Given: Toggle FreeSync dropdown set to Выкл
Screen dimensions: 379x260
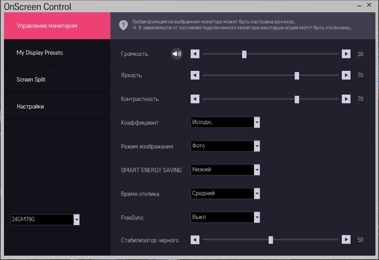Looking at the screenshot, I should [257, 217].
